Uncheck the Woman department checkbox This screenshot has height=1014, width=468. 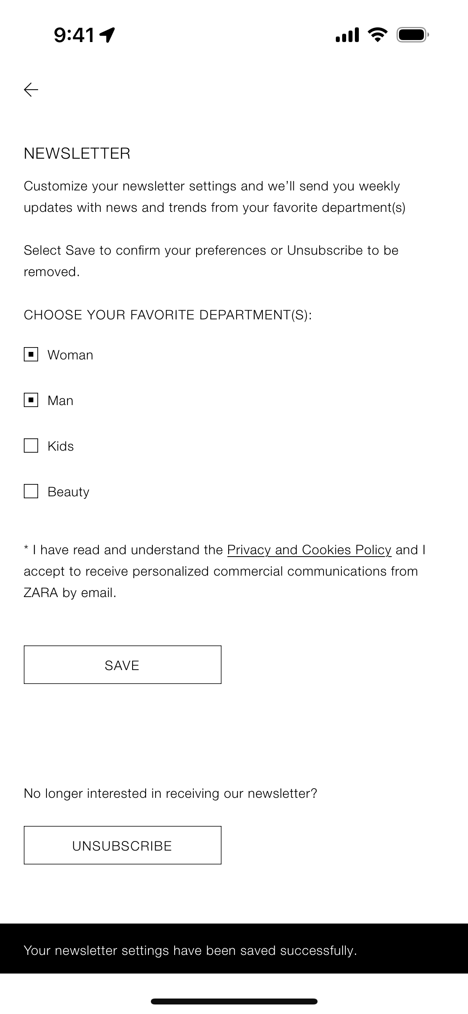coord(32,354)
